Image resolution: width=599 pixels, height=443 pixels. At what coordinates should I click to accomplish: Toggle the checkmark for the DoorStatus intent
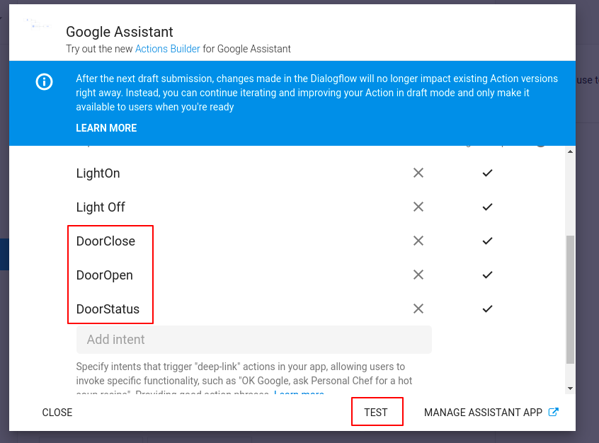coord(487,309)
